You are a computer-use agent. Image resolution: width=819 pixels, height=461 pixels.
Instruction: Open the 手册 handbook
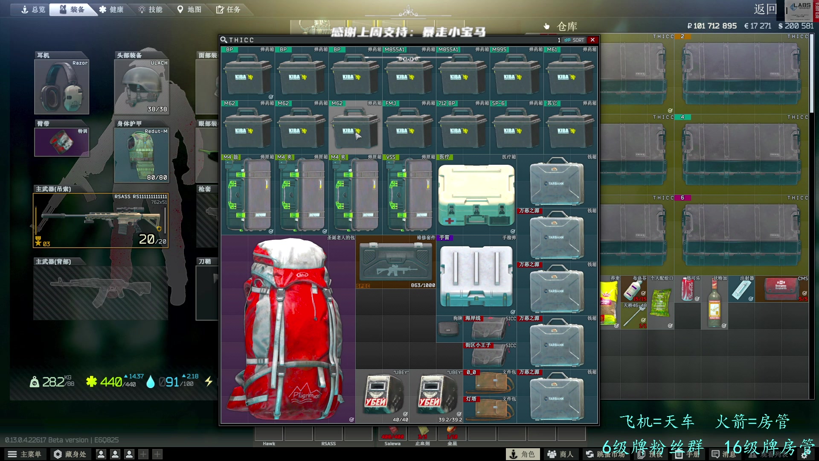pos(688,454)
